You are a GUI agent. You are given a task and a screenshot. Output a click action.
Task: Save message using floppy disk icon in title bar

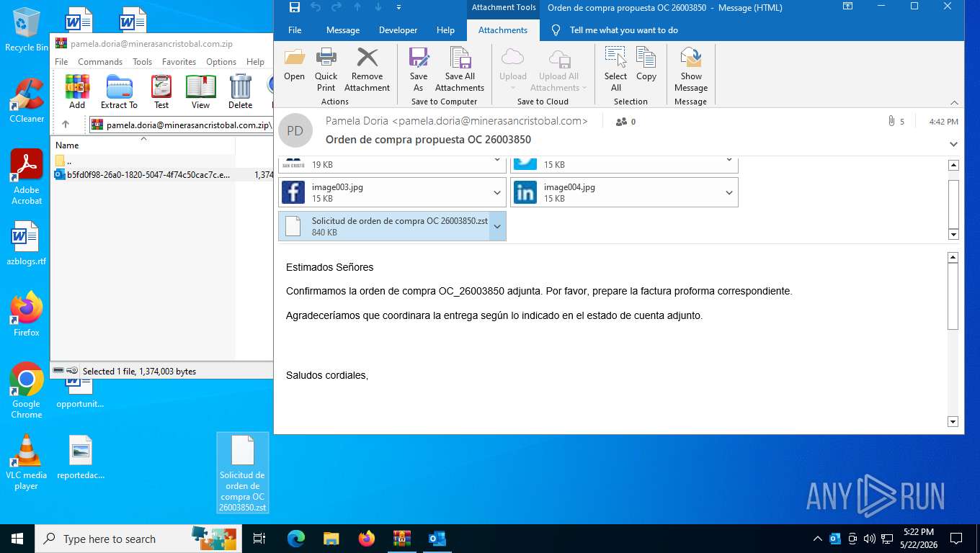point(294,7)
